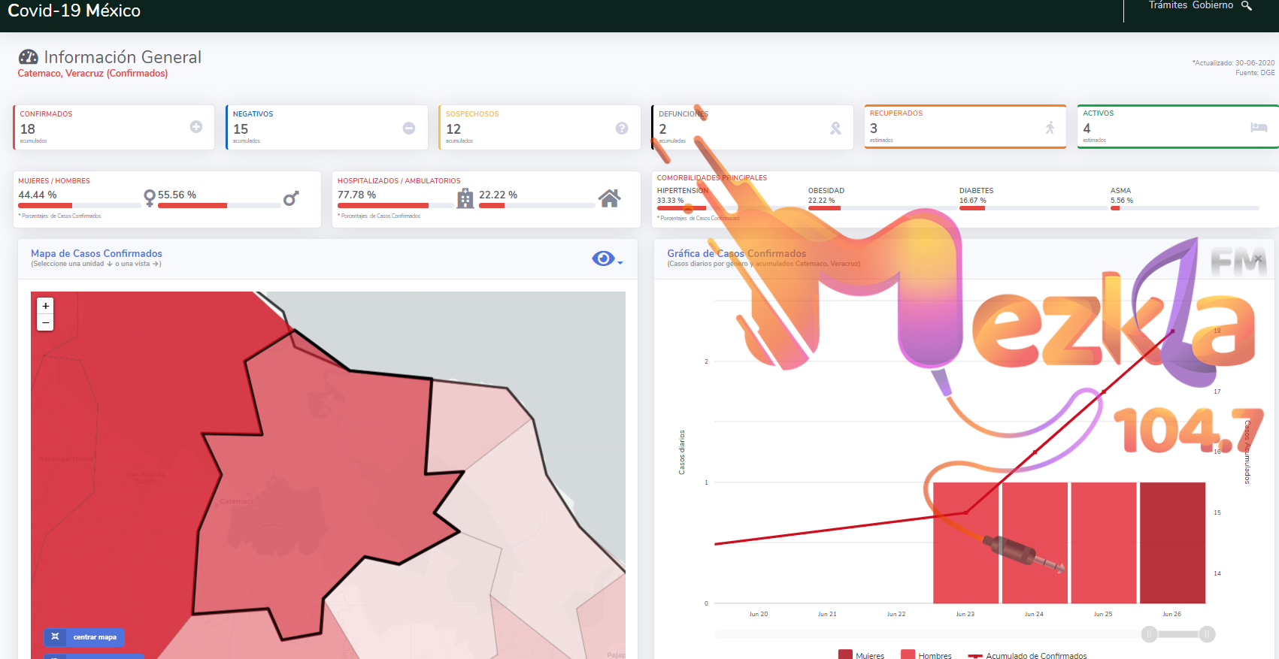Toggle Mujeres series in chart legend
This screenshot has width=1279, height=659.
862,655
